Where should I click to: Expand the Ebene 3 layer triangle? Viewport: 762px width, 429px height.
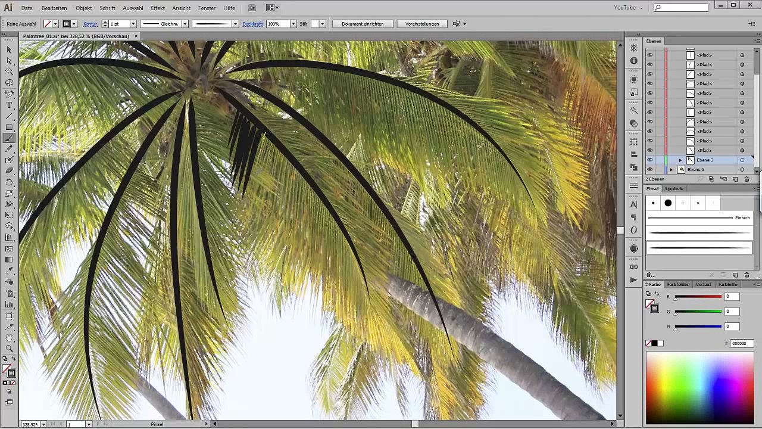(680, 160)
